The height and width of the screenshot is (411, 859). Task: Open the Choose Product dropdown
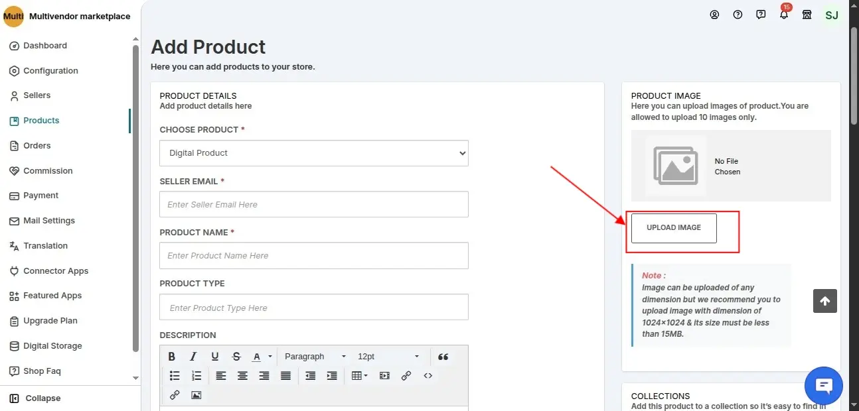point(313,153)
